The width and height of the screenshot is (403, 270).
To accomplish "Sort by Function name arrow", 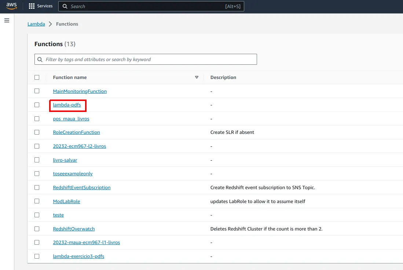I will pyautogui.click(x=197, y=78).
